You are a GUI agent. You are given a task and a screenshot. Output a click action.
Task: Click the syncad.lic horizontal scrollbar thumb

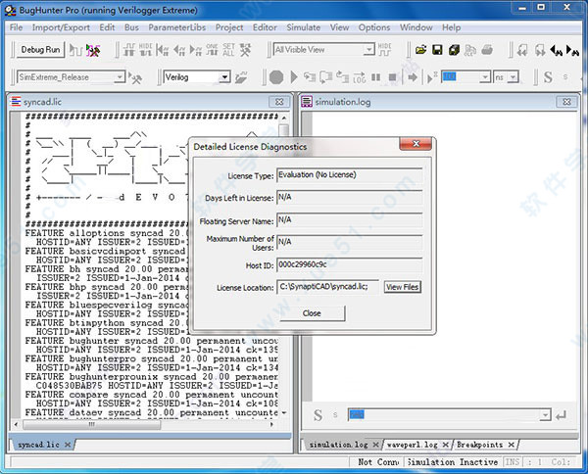click(x=92, y=424)
